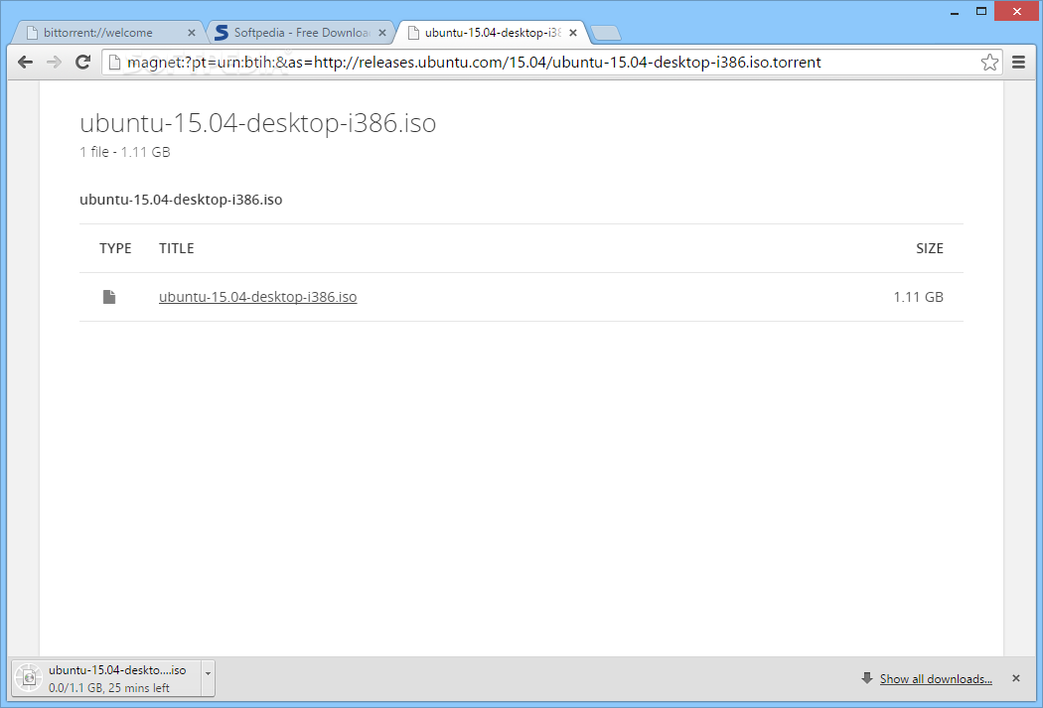This screenshot has width=1043, height=708.
Task: Click the bold ubuntu-15.04-desktop-i386.iso section label
Action: coord(181,201)
